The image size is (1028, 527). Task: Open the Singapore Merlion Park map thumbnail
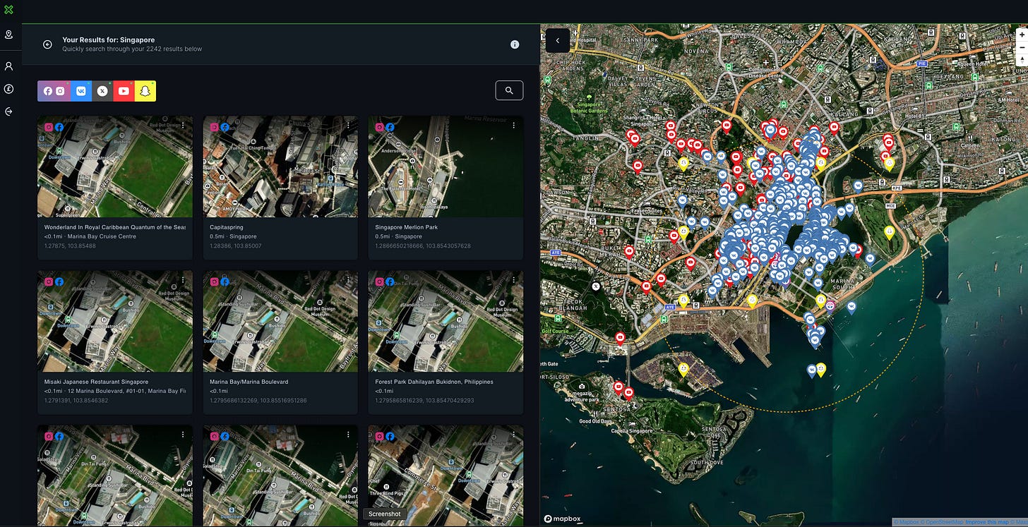[446, 166]
